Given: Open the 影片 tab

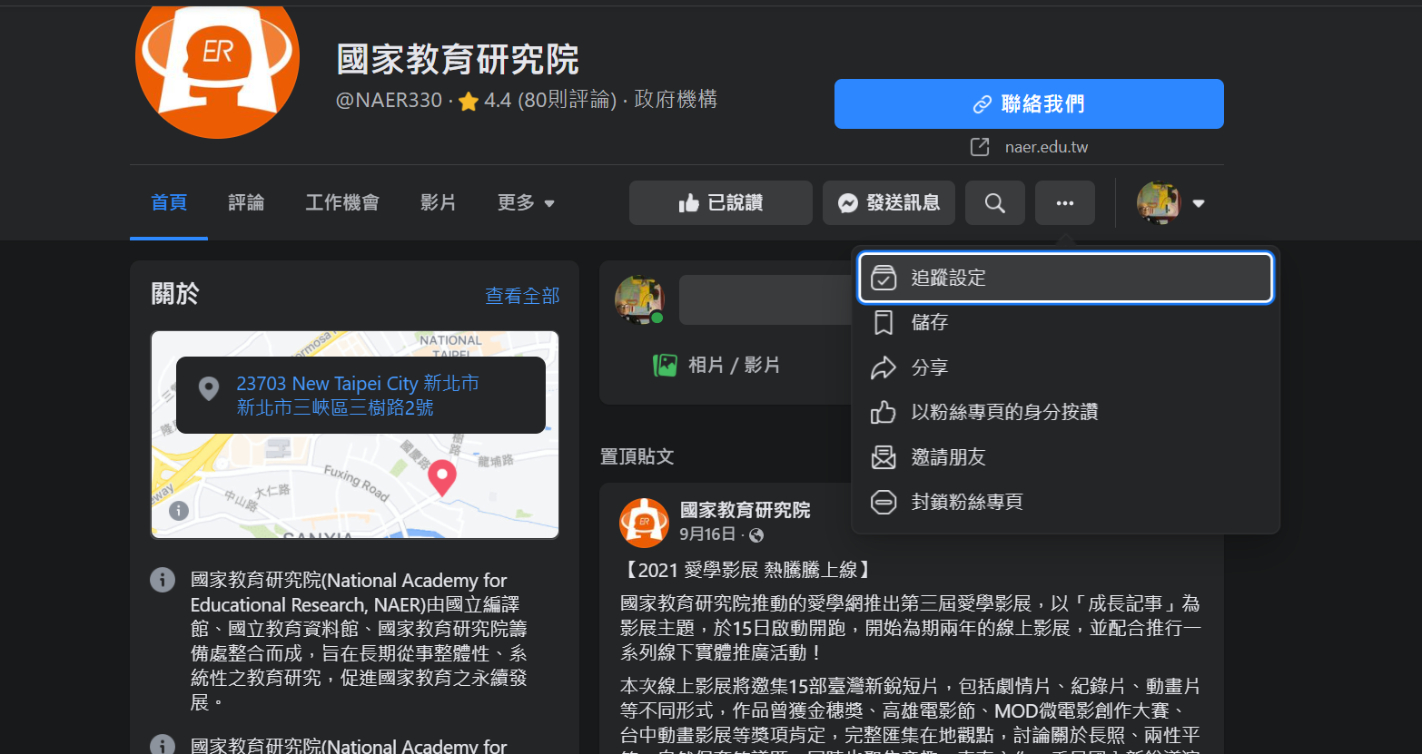Looking at the screenshot, I should [x=438, y=203].
